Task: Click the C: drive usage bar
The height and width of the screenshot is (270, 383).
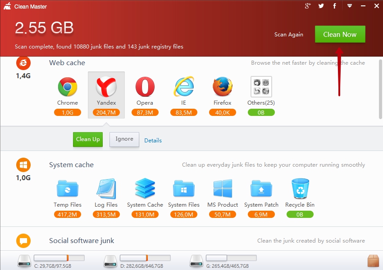Action: [x=59, y=258]
